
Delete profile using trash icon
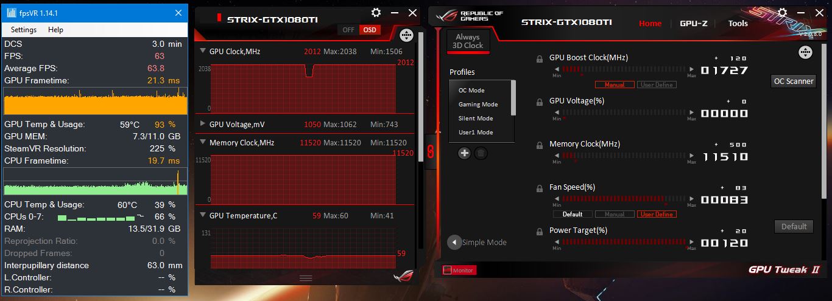click(481, 153)
